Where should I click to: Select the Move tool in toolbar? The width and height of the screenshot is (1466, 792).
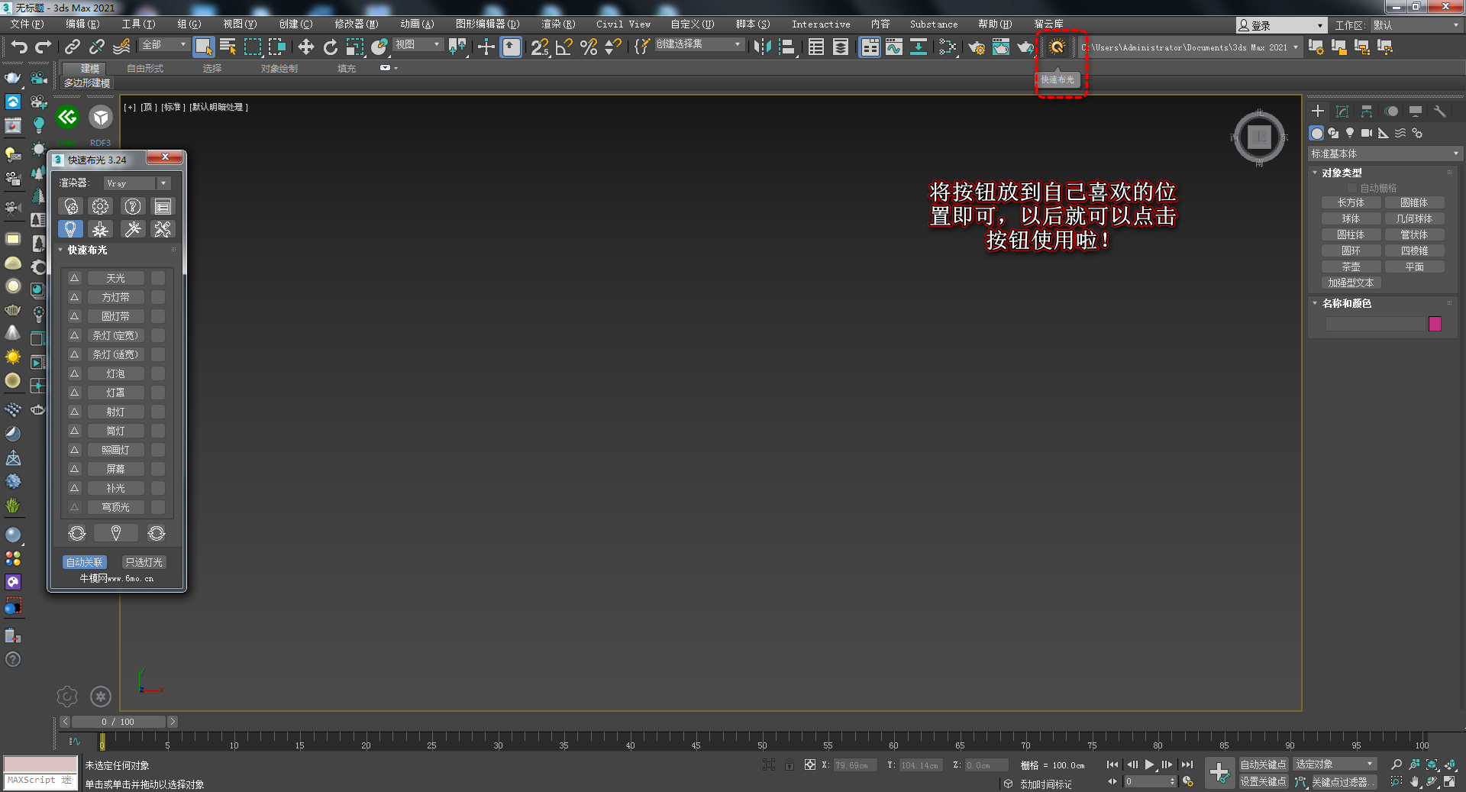click(305, 47)
